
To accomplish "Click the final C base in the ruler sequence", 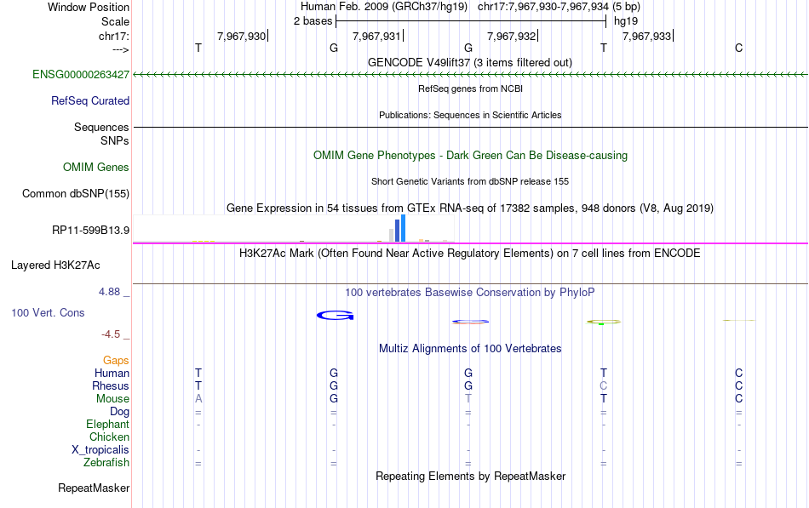I will (739, 49).
